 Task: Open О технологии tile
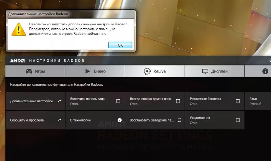95,120
